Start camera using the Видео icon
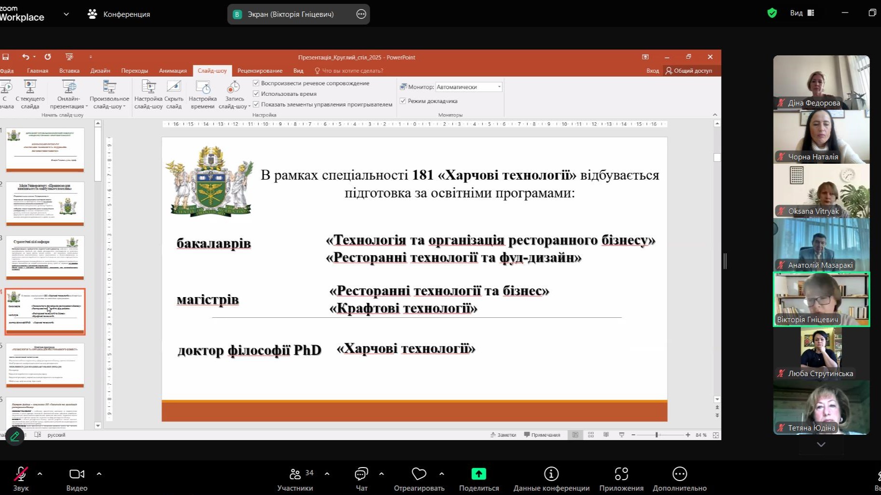The image size is (881, 495). (77, 474)
